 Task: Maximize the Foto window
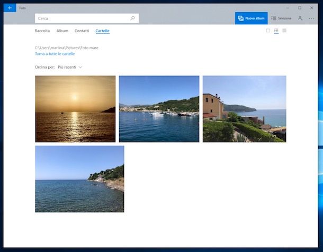[300, 8]
